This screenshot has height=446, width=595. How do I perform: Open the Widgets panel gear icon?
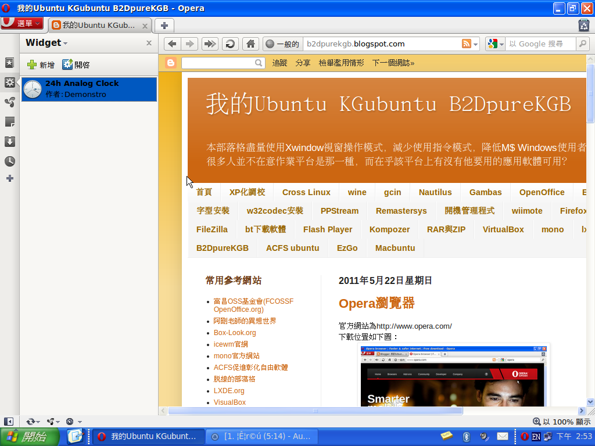[9, 82]
